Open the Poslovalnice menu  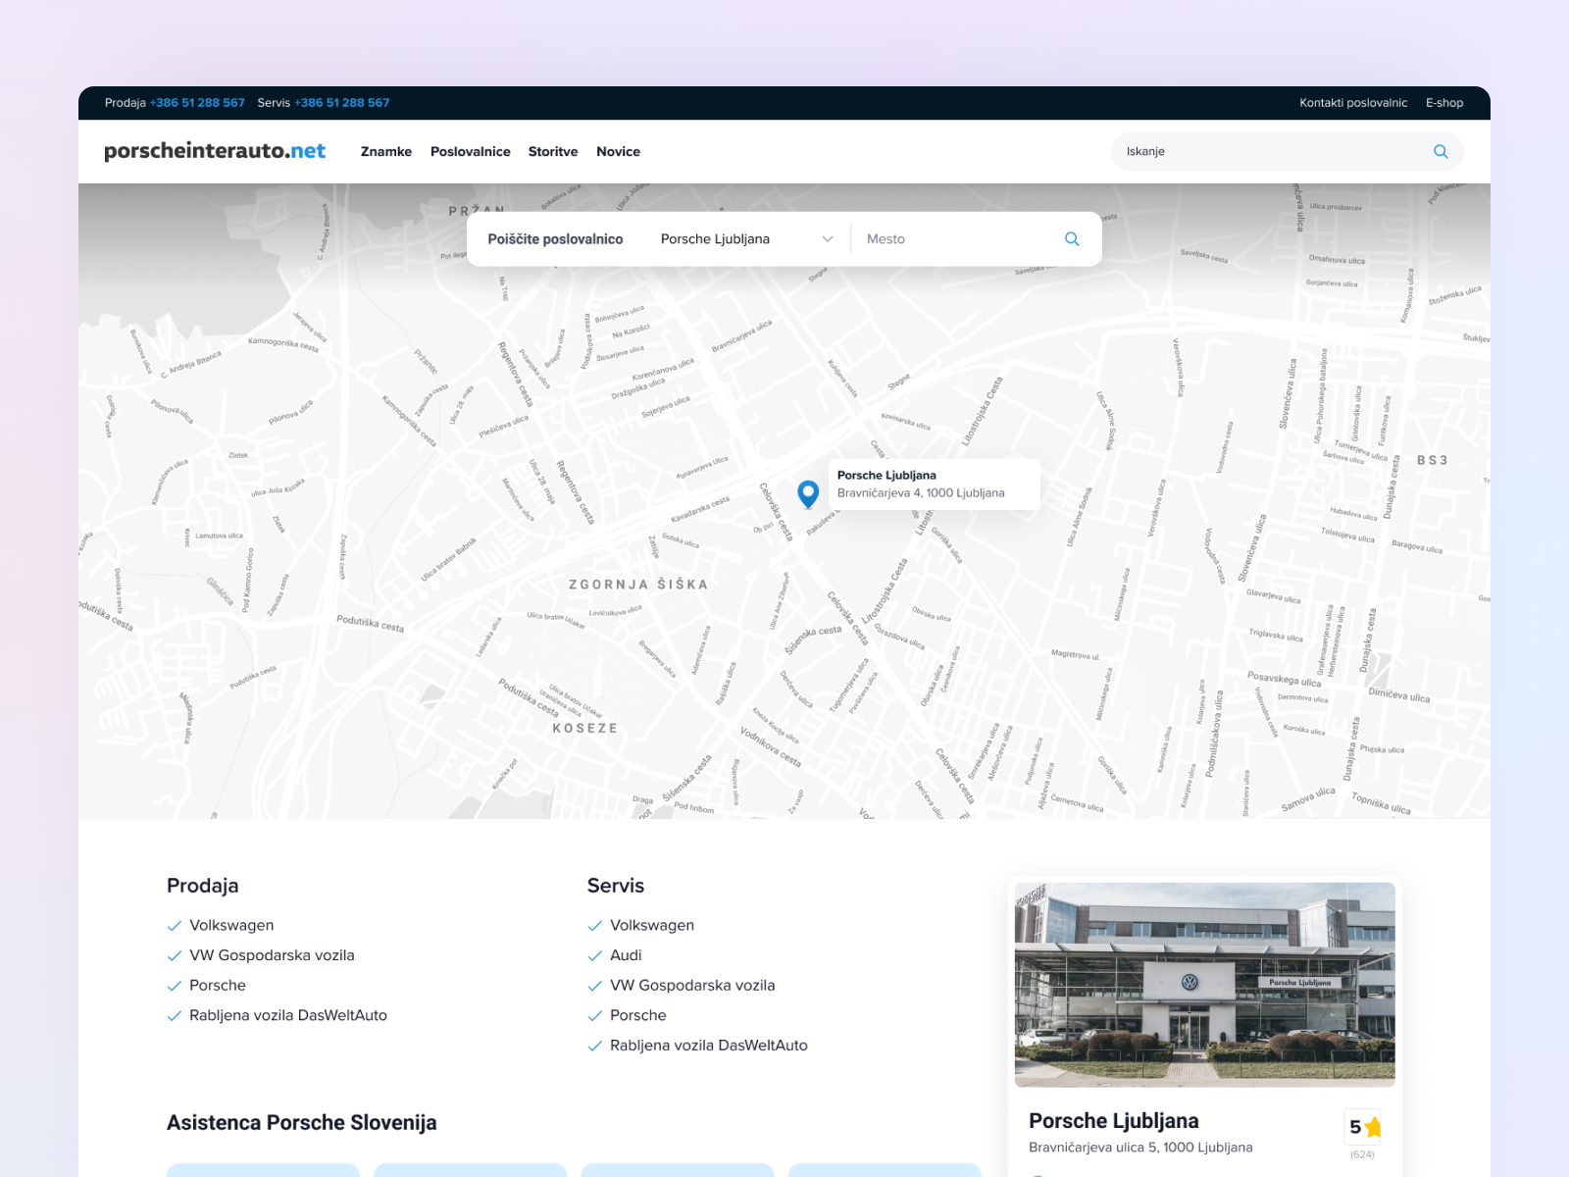pyautogui.click(x=471, y=151)
